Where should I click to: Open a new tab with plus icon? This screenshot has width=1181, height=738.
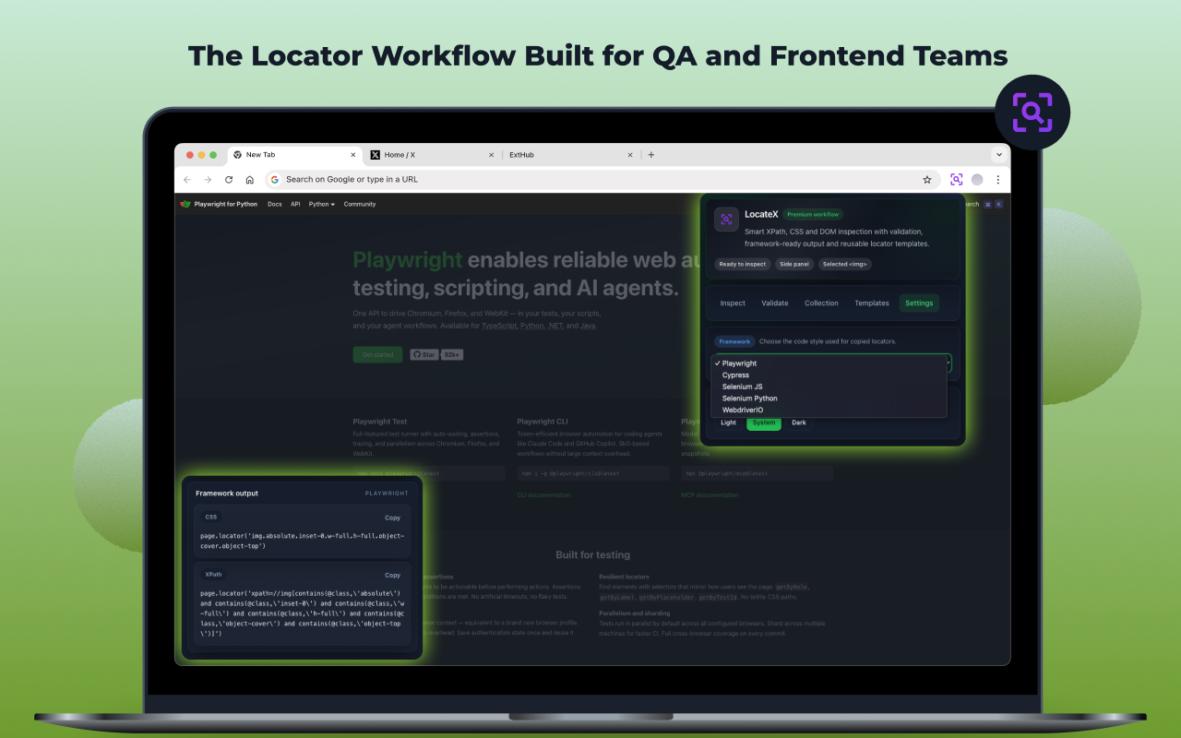[x=650, y=155]
